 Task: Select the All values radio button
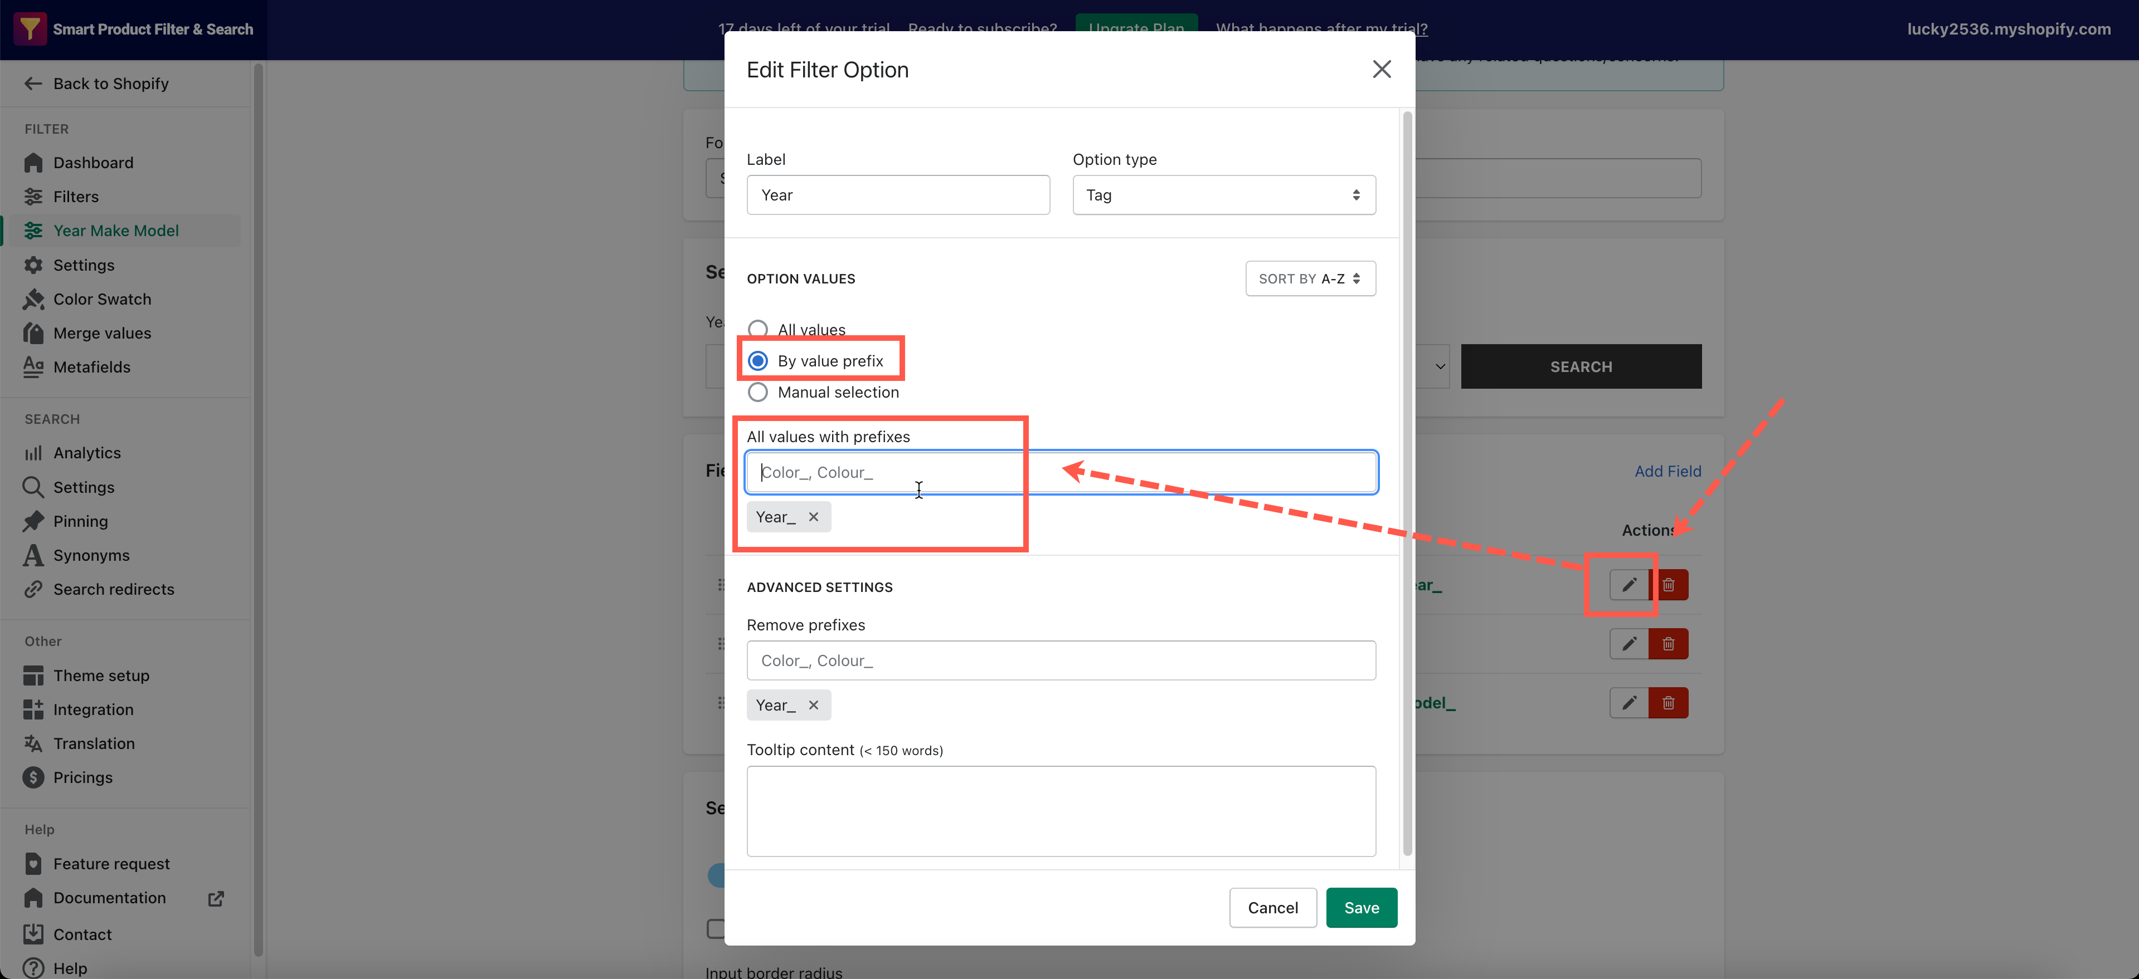757,329
